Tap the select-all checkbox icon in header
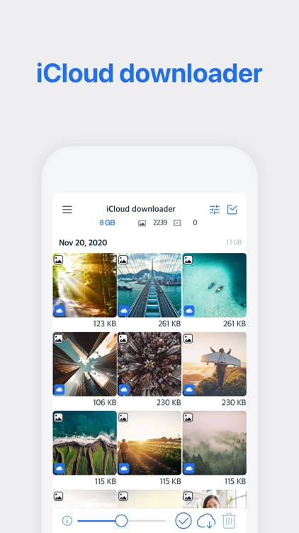Screen dimensions: 299x533 (232, 210)
